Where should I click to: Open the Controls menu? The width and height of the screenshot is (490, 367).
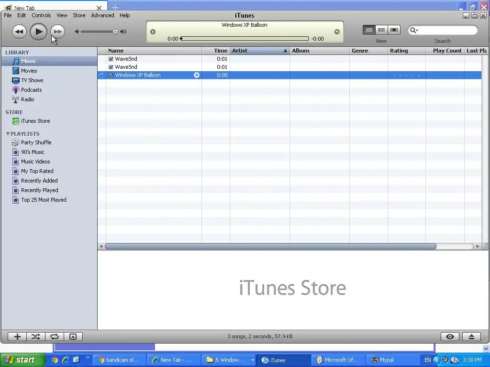pos(41,15)
